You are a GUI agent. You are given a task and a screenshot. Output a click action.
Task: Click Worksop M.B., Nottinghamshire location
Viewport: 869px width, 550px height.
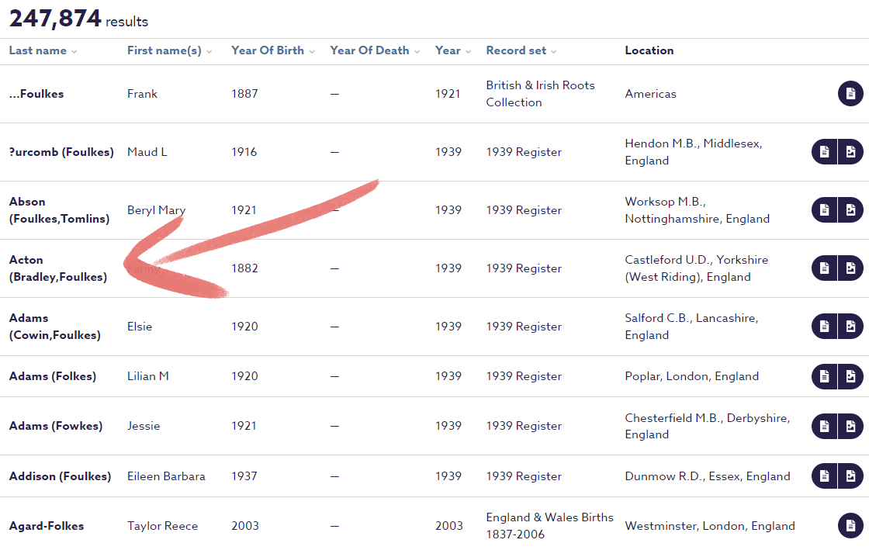click(698, 210)
